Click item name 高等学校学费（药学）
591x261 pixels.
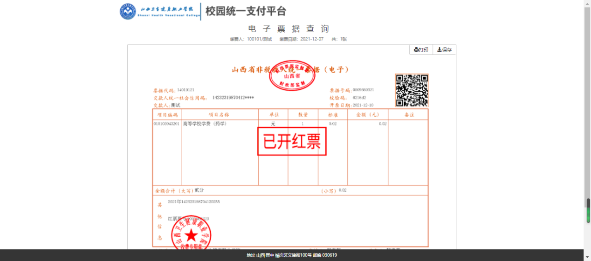pos(205,124)
